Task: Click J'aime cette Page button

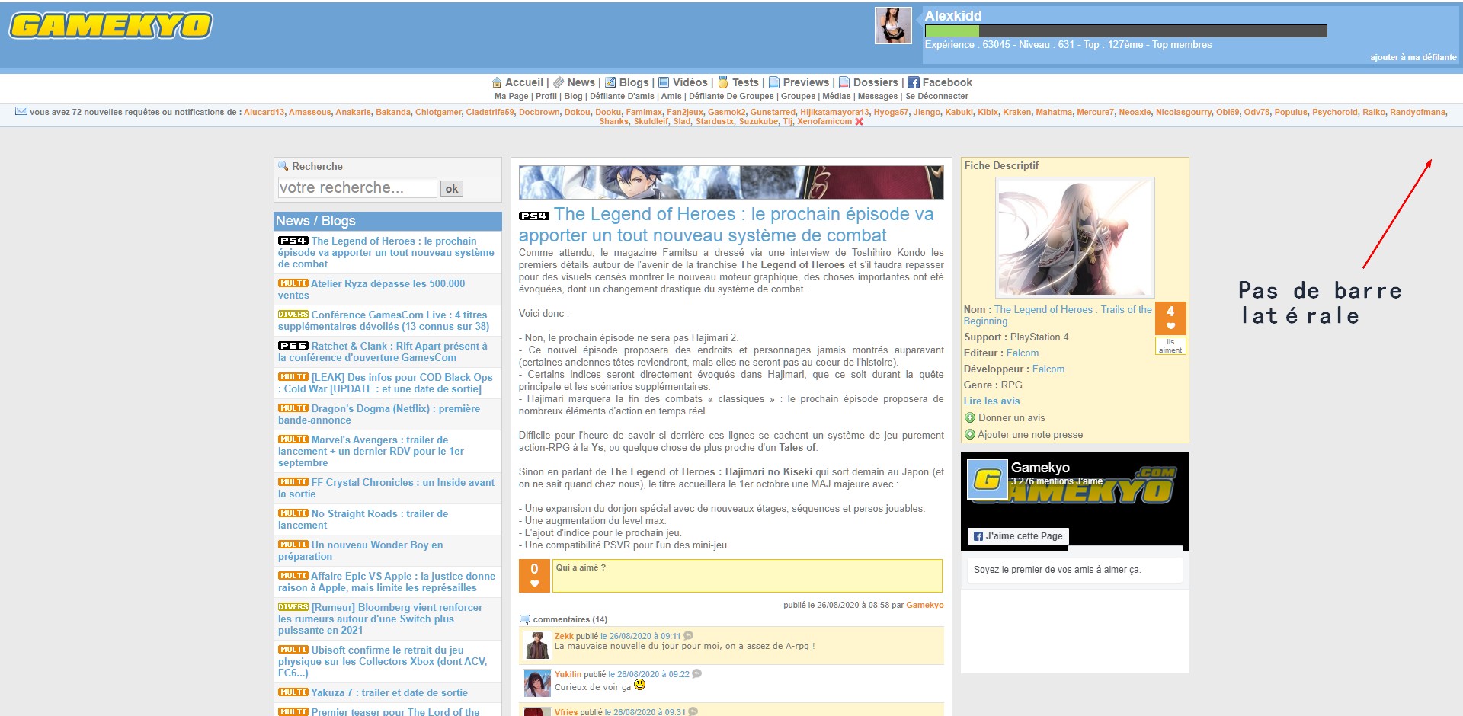Action: coord(1018,536)
